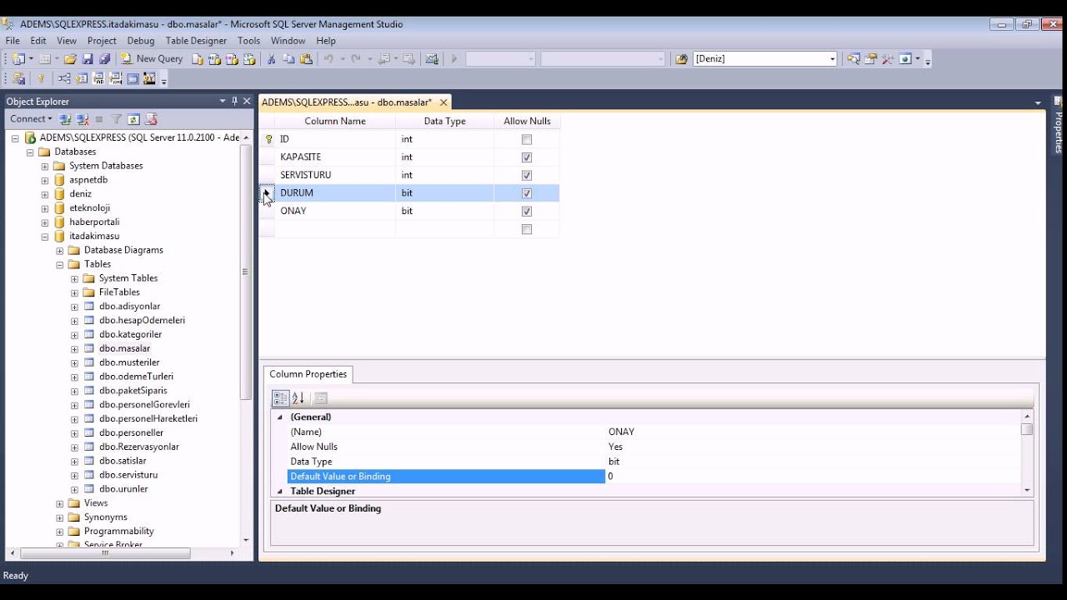Click Manage Indexes and Keys icon
This screenshot has width=1067, height=600.
(x=81, y=78)
